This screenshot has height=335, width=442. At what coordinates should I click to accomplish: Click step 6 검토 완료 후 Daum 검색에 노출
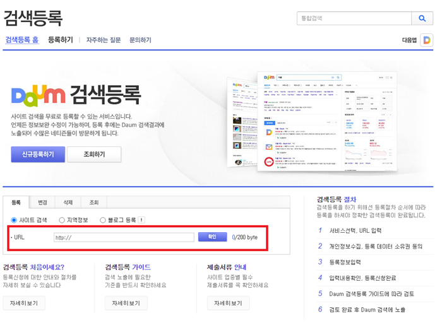[x=367, y=309]
